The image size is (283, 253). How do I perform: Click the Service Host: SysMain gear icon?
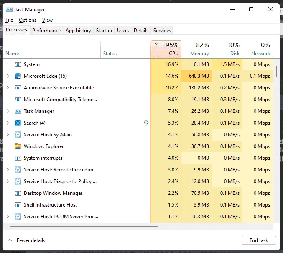[x=18, y=135]
